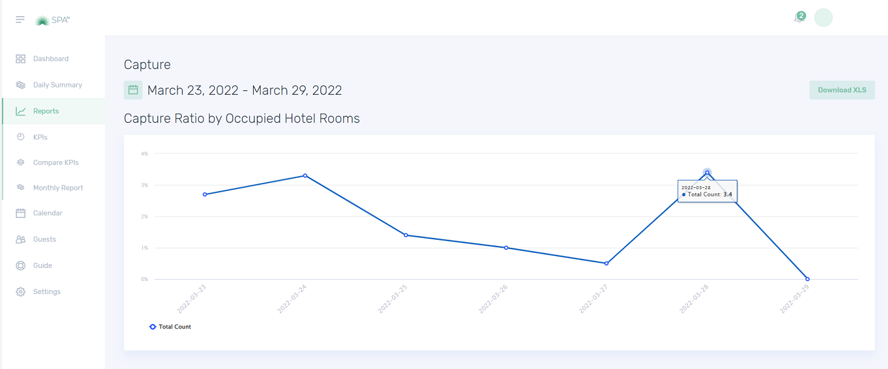Click the Download XLS button
Image resolution: width=888 pixels, height=369 pixels.
pos(842,90)
